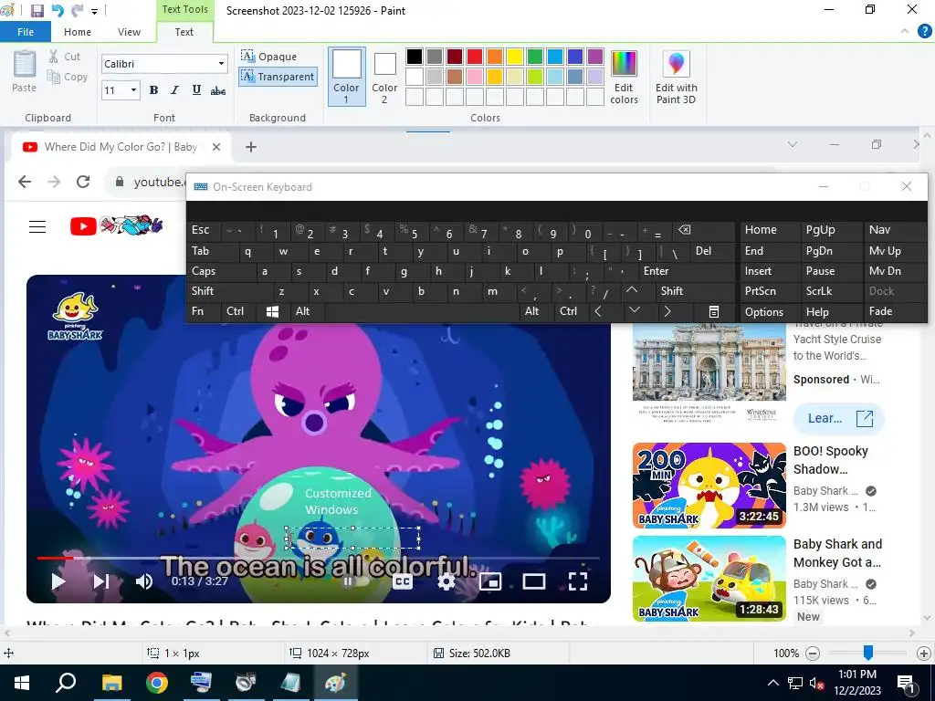Click the YouTube hamburger menu icon
This screenshot has width=935, height=701.
(x=37, y=226)
